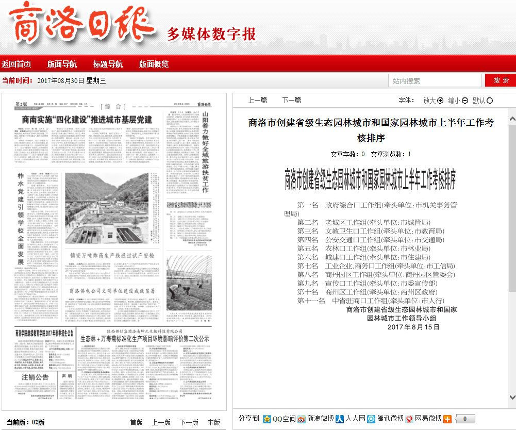Image resolution: width=516 pixels, height=430 pixels.
Task: Open vertical headline 山阳着力做好全域旅游扶贫工作
Action: (x=205, y=152)
